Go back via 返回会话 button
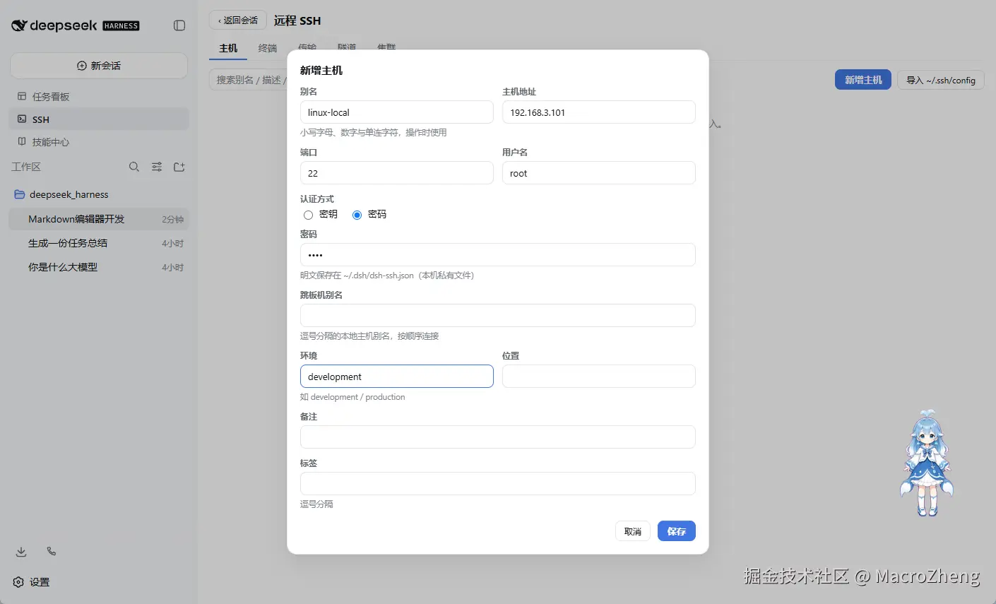Screen dimensions: 996x604 [238, 20]
